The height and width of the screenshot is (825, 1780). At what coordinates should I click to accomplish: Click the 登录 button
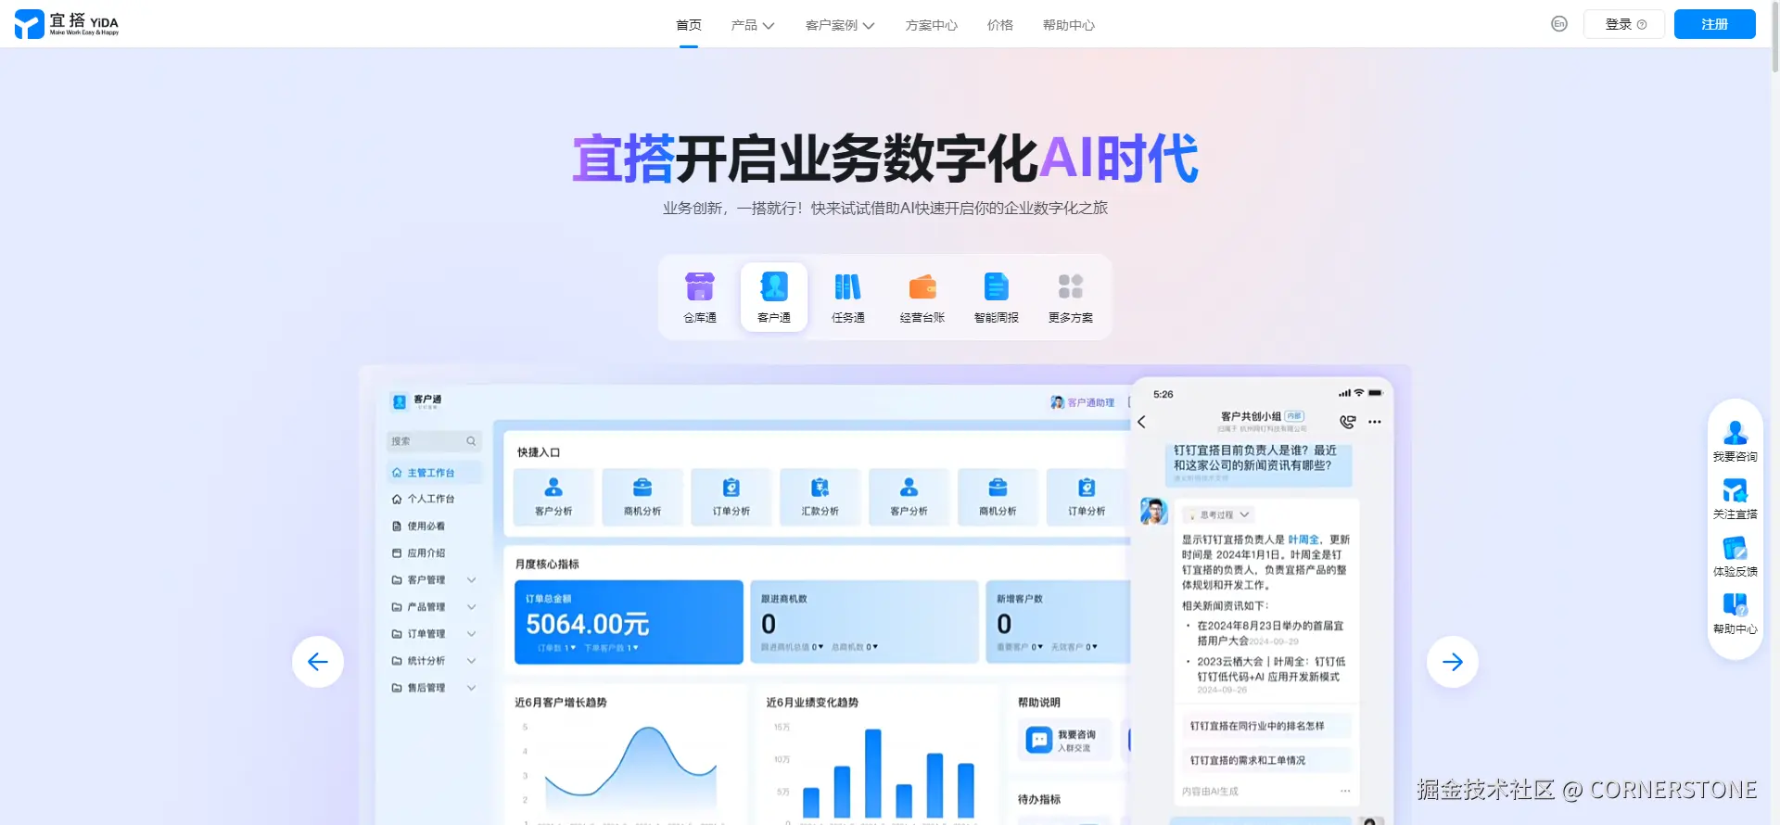(x=1624, y=24)
